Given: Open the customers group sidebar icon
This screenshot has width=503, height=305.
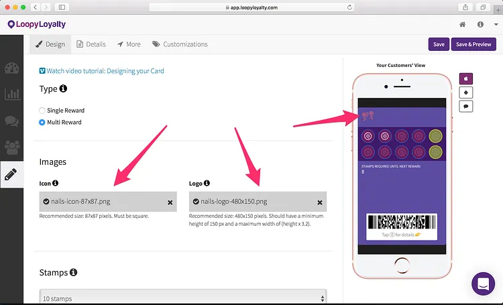Looking at the screenshot, I should pos(12,147).
